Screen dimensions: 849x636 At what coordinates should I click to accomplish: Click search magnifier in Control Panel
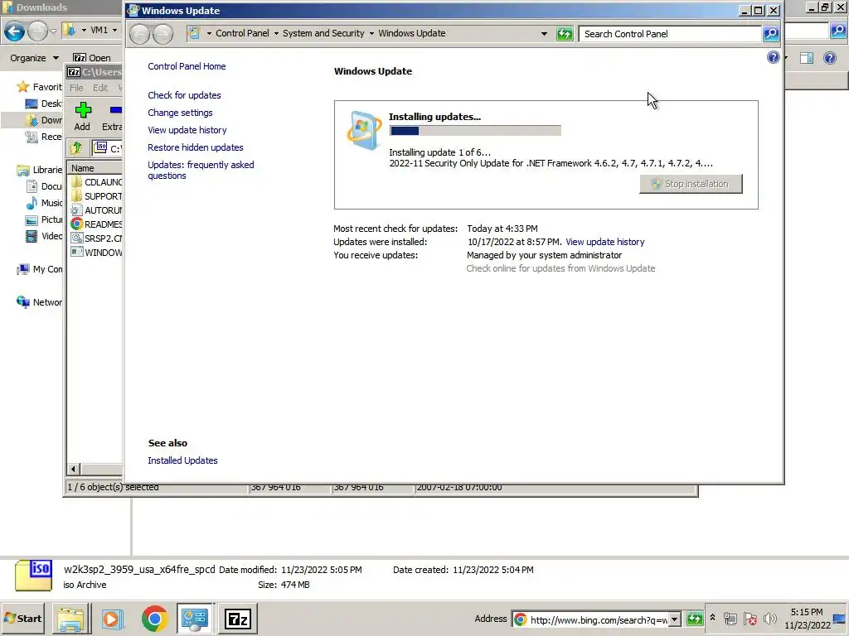pyautogui.click(x=770, y=33)
